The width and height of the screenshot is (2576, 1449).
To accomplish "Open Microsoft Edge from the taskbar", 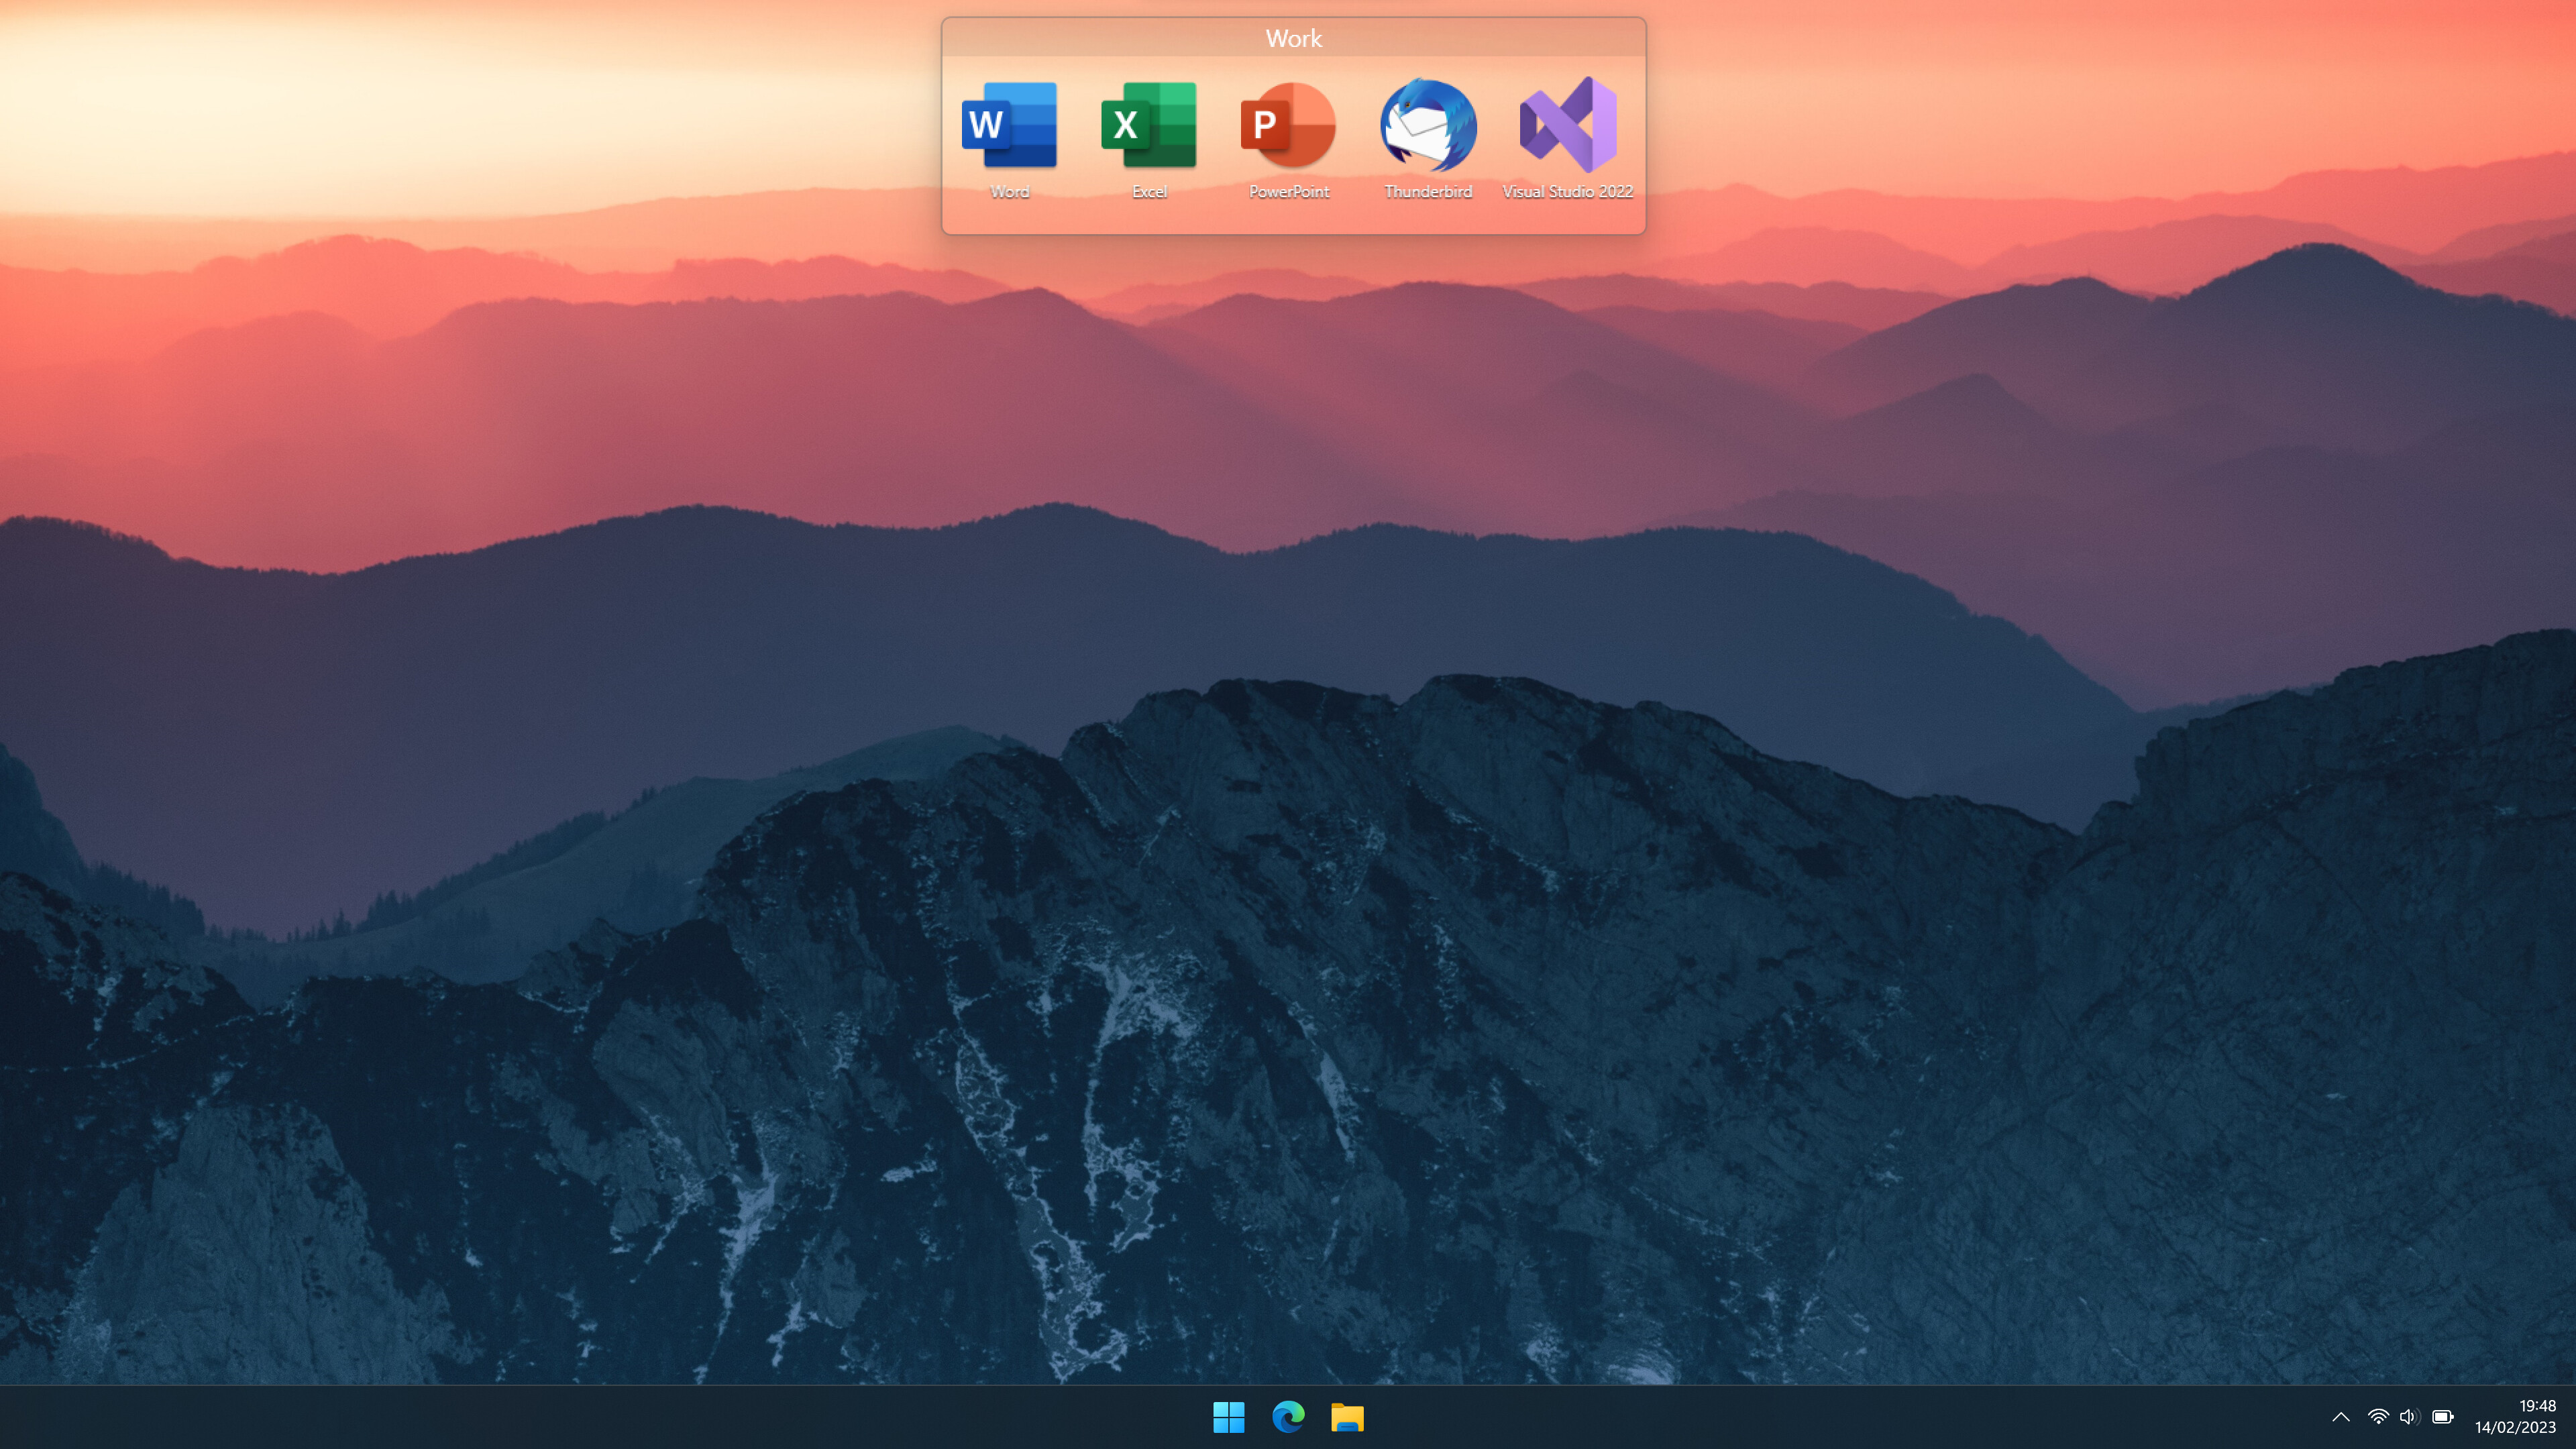I will (x=1288, y=1417).
